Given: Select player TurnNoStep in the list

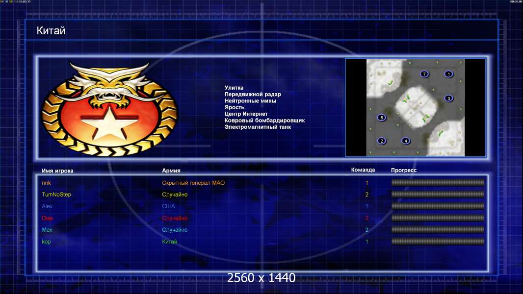Looking at the screenshot, I should (56, 195).
